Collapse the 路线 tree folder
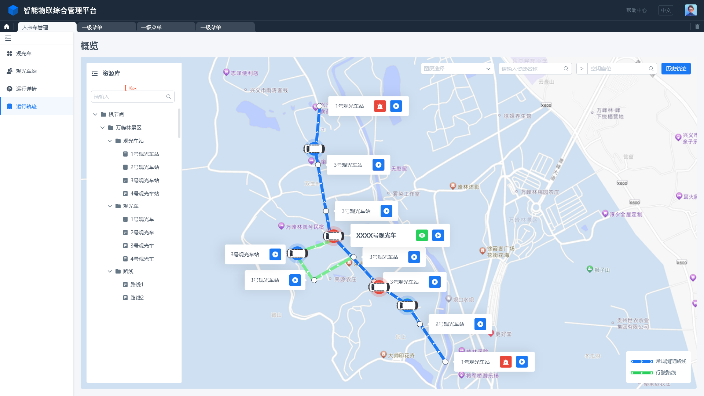The width and height of the screenshot is (704, 396). pos(110,271)
